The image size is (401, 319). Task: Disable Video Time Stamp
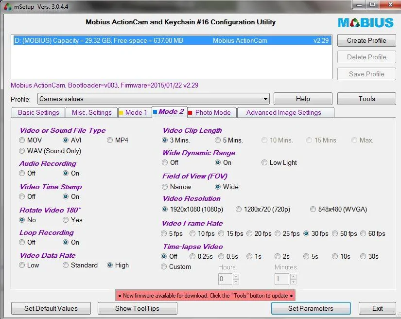pos(27,196)
